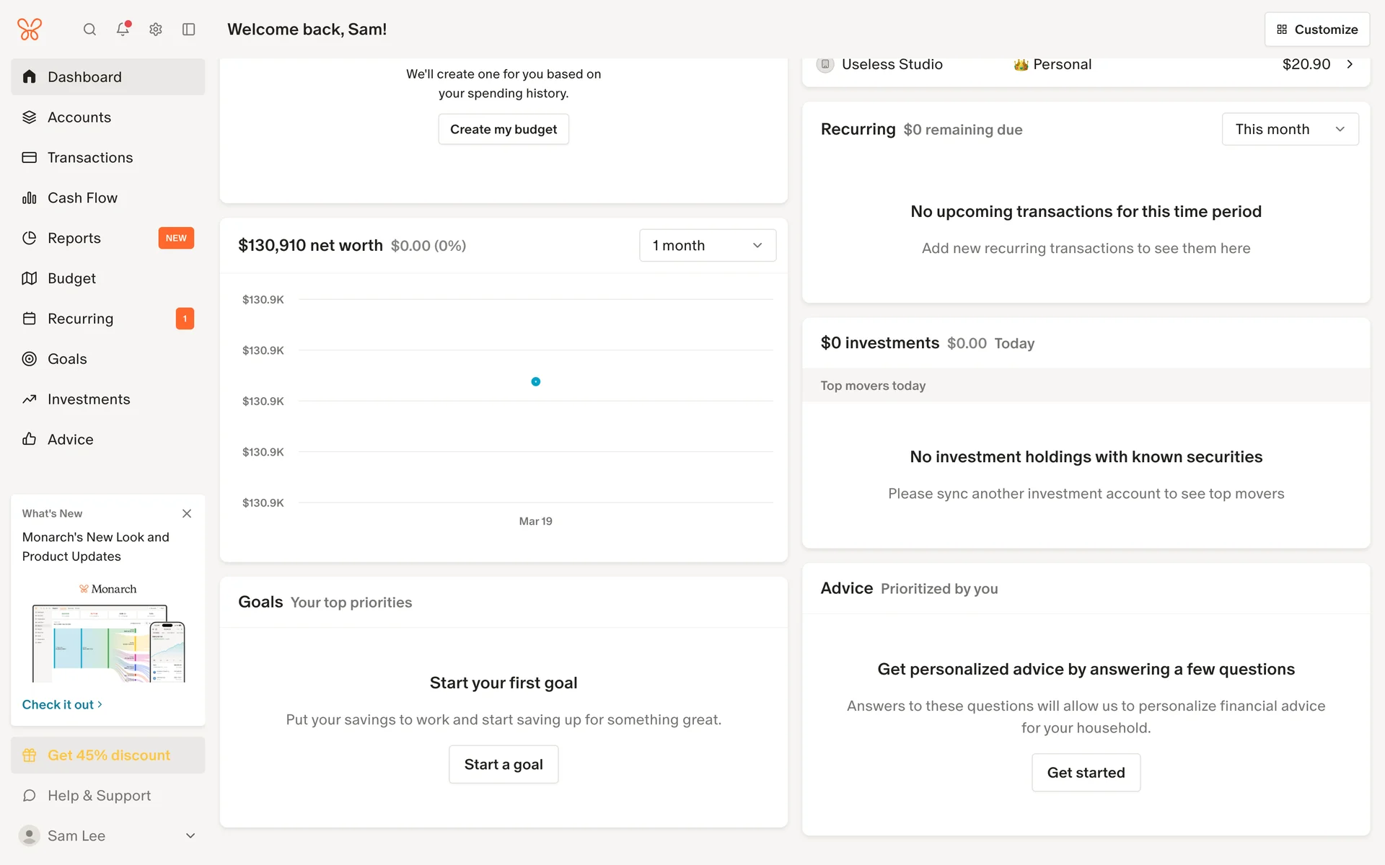
Task: Click the Monarch butterfly logo
Action: tap(30, 29)
